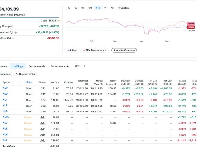
Task: Click the calendar icon for Custom range
Action: tap(119, 8)
